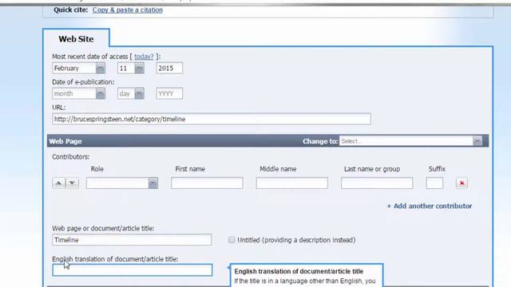The width and height of the screenshot is (511, 287).
Task: Check the Untitled description checkbox
Action: pos(232,240)
